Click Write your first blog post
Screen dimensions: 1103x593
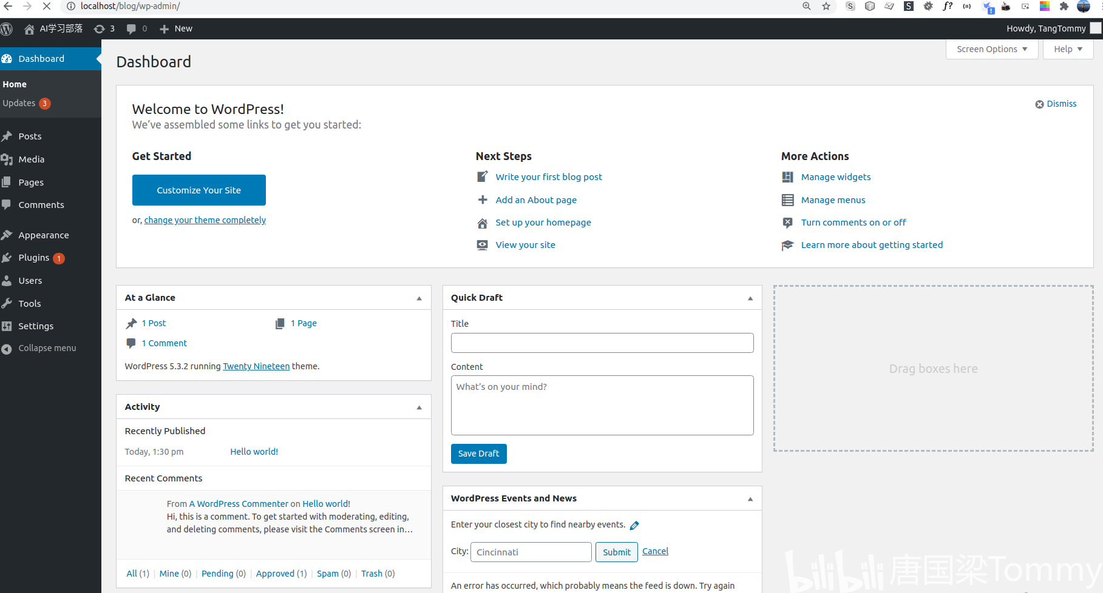tap(549, 177)
